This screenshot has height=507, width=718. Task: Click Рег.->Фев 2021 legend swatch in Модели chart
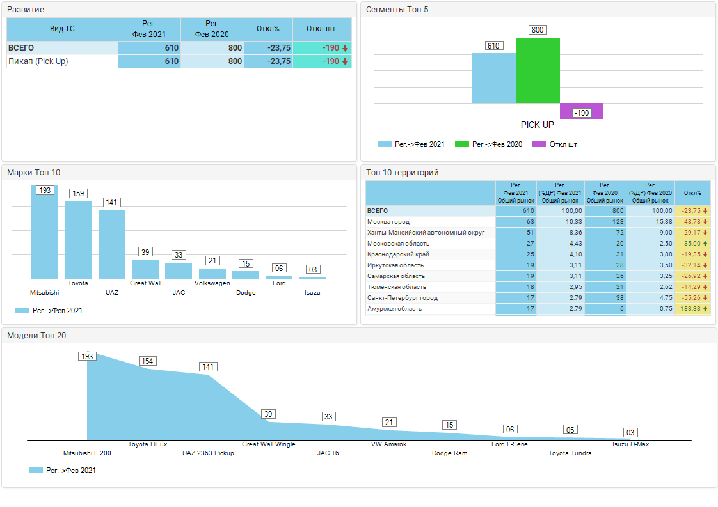[x=36, y=470]
